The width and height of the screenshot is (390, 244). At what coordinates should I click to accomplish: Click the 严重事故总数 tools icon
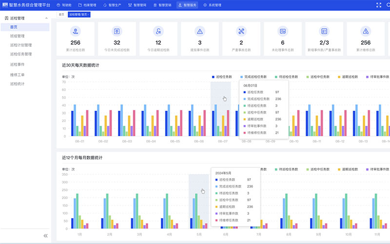pyautogui.click(x=241, y=31)
